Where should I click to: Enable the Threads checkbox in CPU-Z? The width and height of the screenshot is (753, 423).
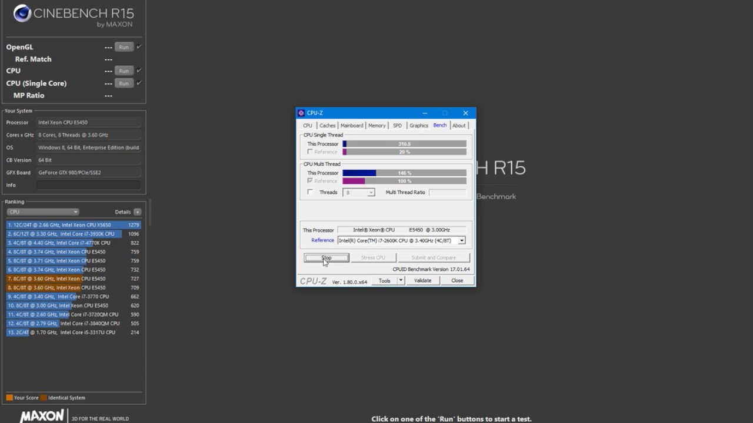coord(310,192)
